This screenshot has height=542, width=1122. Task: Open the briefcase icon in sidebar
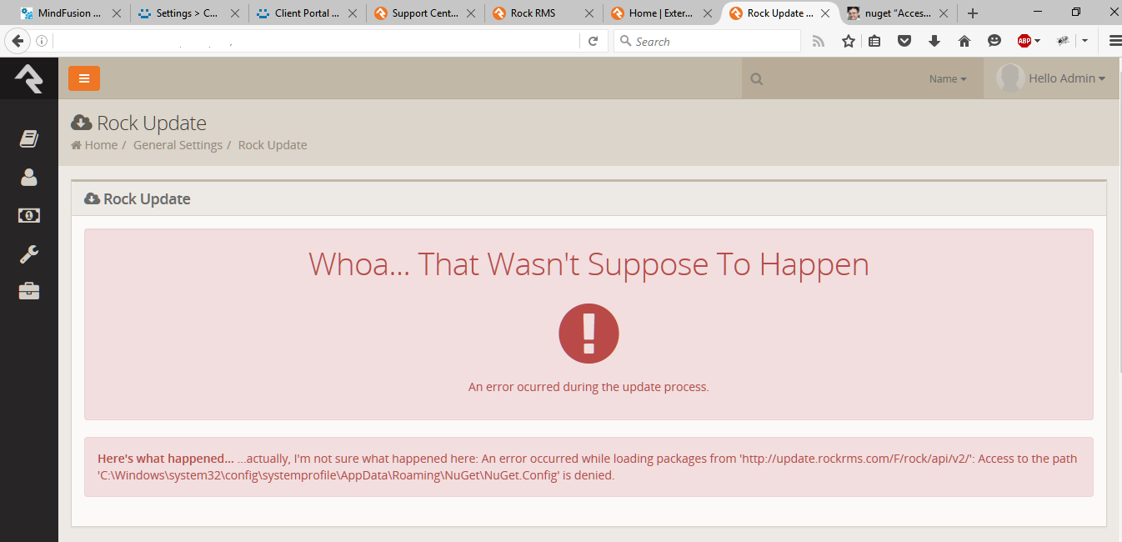click(x=29, y=291)
